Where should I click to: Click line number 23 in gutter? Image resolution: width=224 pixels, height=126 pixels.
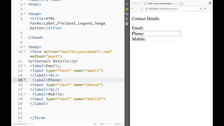(x=20, y=118)
